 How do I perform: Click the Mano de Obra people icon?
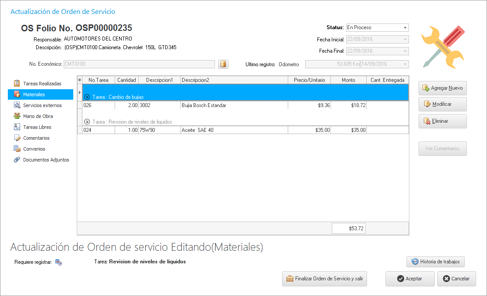(17, 116)
